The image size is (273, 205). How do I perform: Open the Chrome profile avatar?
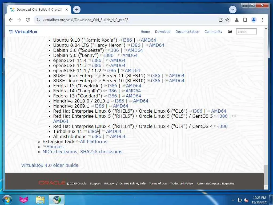tap(254, 20)
